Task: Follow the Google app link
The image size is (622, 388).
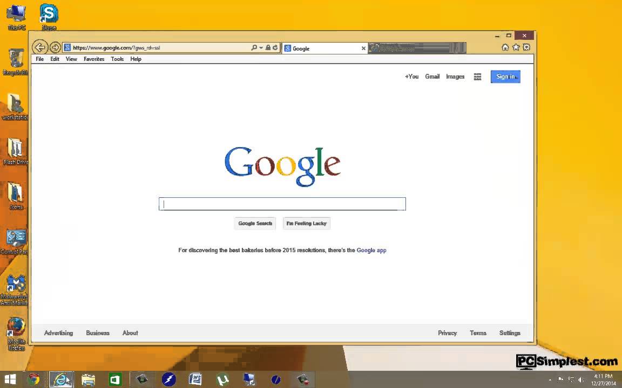Action: [371, 250]
